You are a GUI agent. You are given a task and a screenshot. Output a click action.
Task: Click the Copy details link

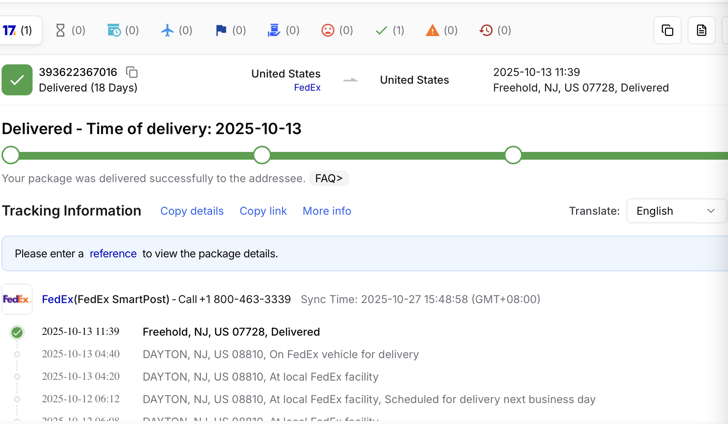tap(192, 211)
